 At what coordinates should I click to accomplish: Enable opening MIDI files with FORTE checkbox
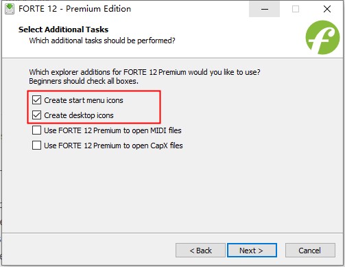pyautogui.click(x=36, y=130)
